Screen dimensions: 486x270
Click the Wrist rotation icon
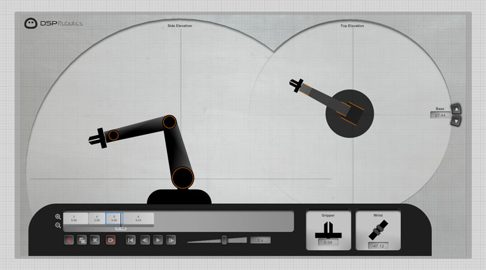[x=378, y=231]
